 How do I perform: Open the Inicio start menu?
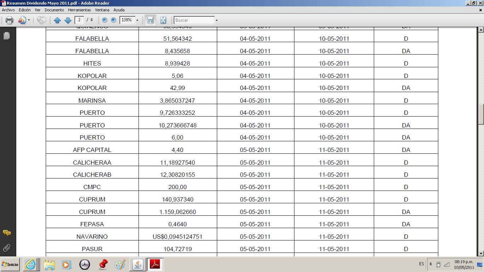pos(10,264)
